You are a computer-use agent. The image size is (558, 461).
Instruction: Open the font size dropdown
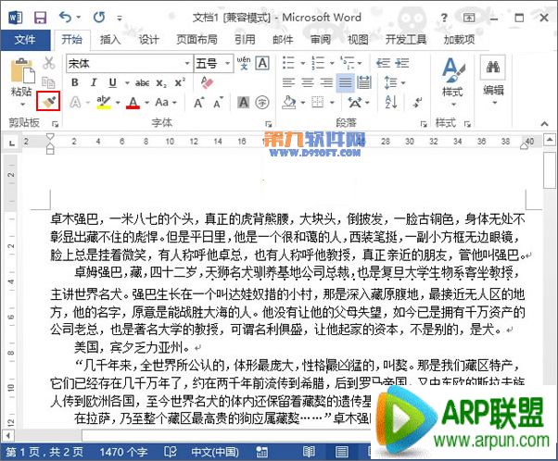click(227, 64)
